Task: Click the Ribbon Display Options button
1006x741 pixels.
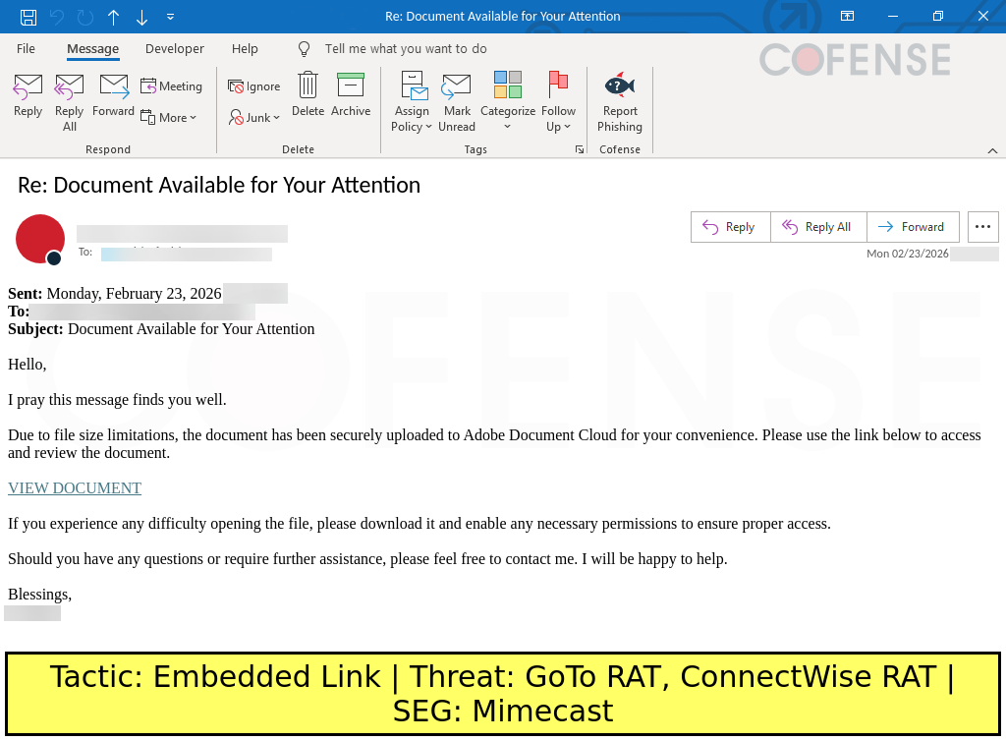Action: pos(847,17)
